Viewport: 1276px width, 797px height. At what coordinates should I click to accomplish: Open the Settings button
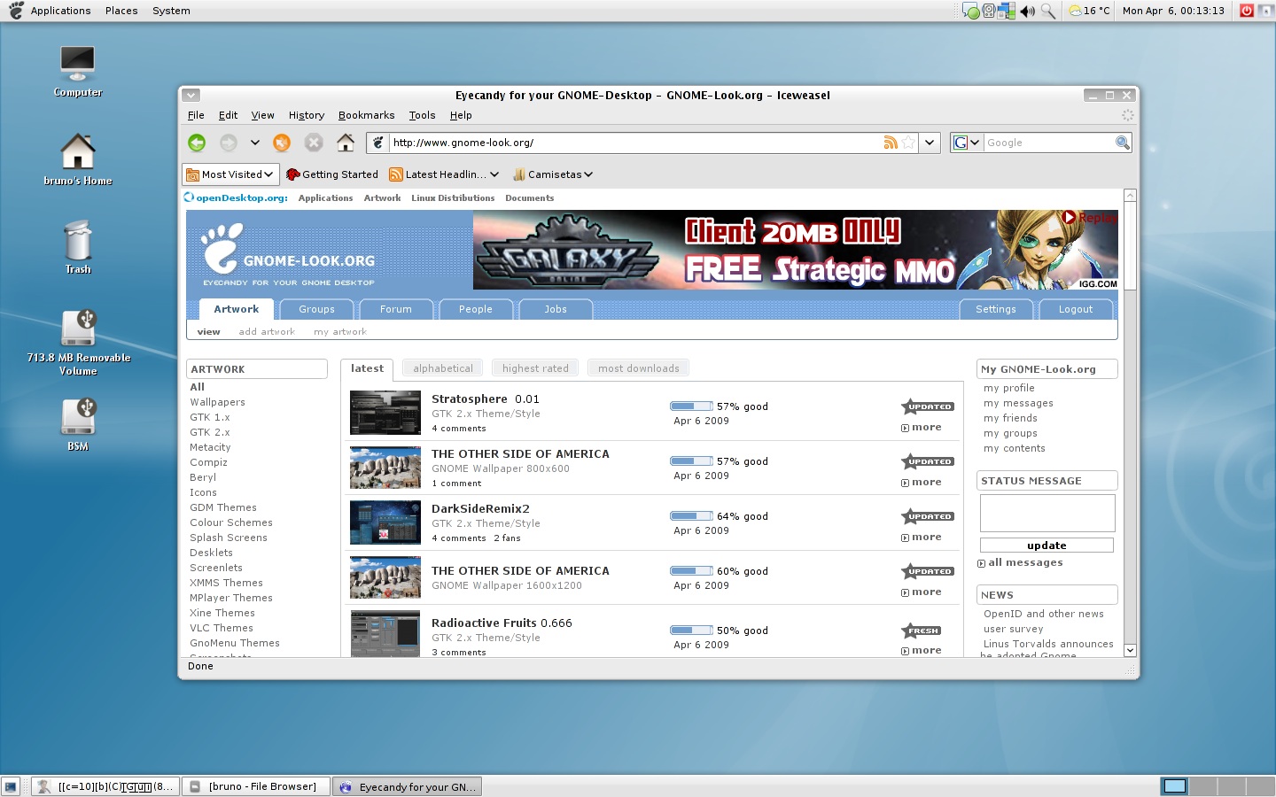click(x=996, y=309)
